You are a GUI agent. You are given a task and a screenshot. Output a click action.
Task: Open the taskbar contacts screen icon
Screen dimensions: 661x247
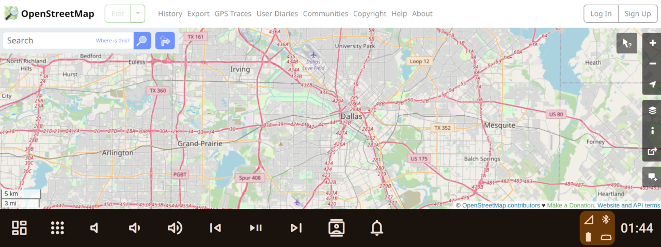pos(336,228)
